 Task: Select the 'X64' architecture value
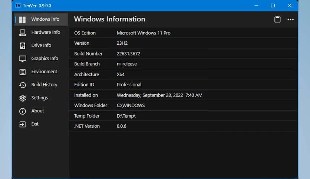121,74
